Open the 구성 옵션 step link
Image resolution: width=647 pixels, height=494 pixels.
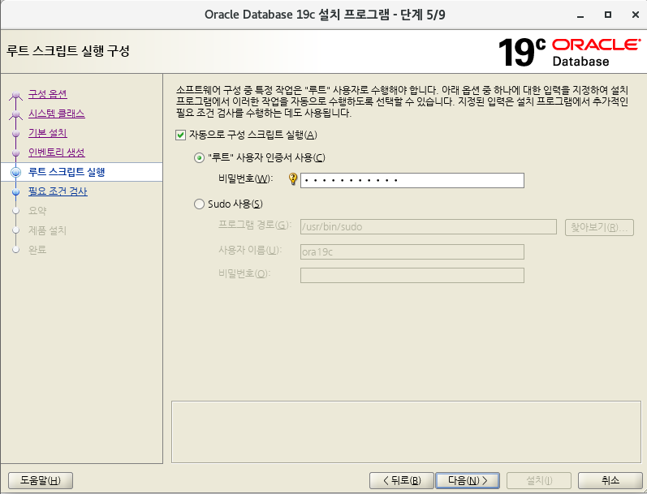click(47, 94)
